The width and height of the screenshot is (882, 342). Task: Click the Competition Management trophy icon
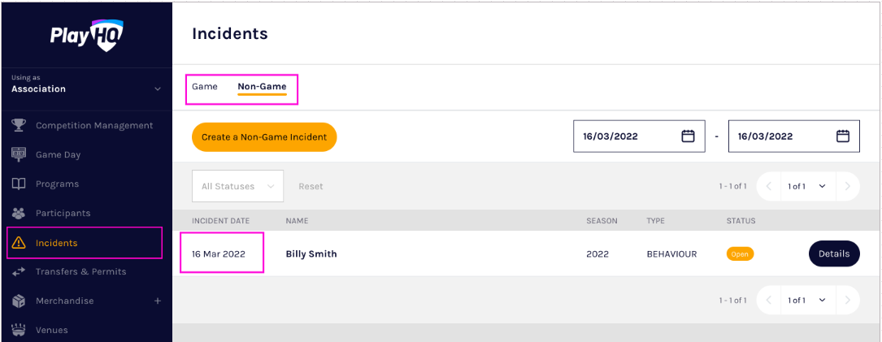(x=20, y=125)
